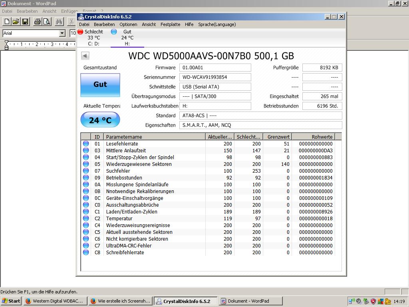Select the Gut H: disk tab
Image resolution: width=409 pixels, height=307 pixels.
[x=127, y=38]
